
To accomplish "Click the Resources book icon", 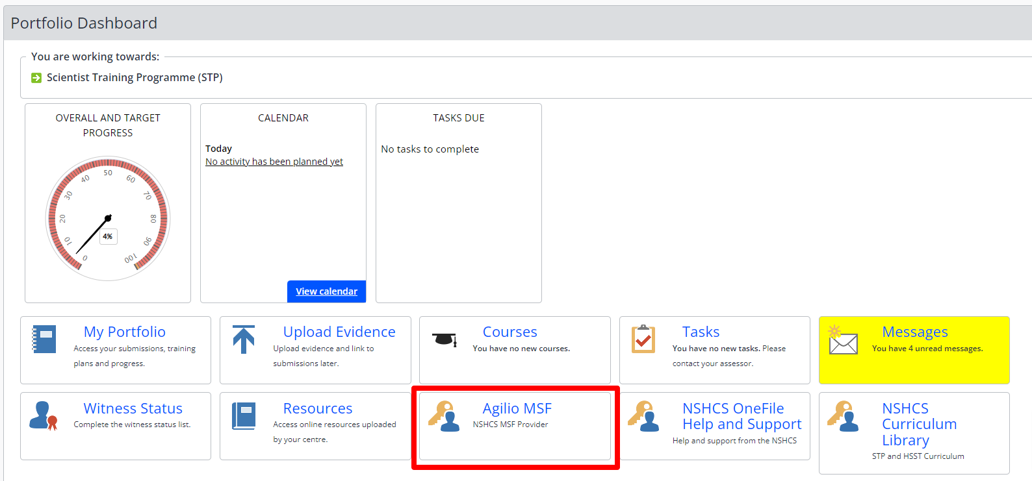I will (x=244, y=415).
